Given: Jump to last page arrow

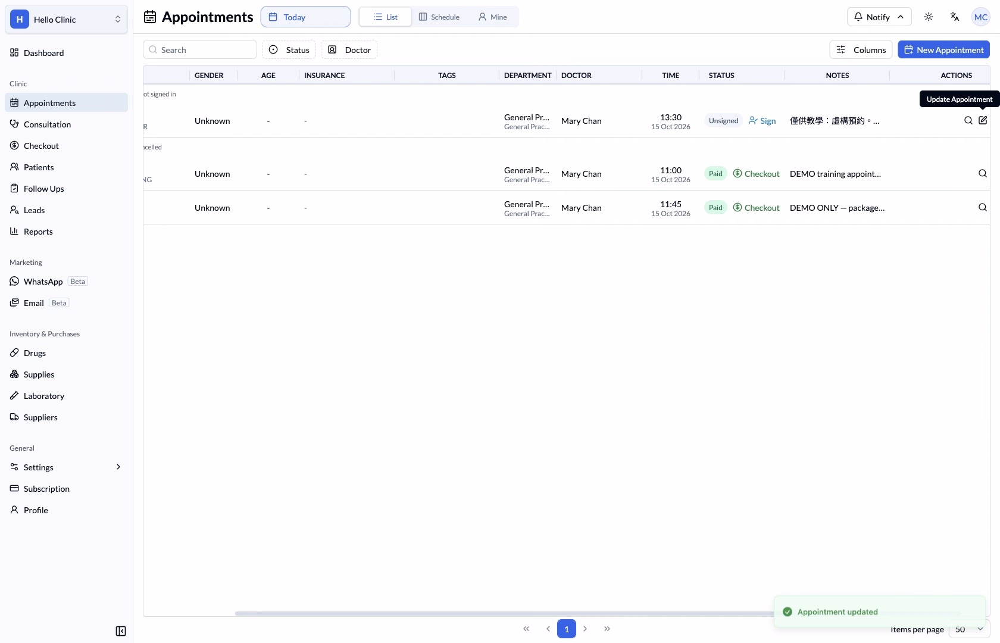Looking at the screenshot, I should coord(607,629).
